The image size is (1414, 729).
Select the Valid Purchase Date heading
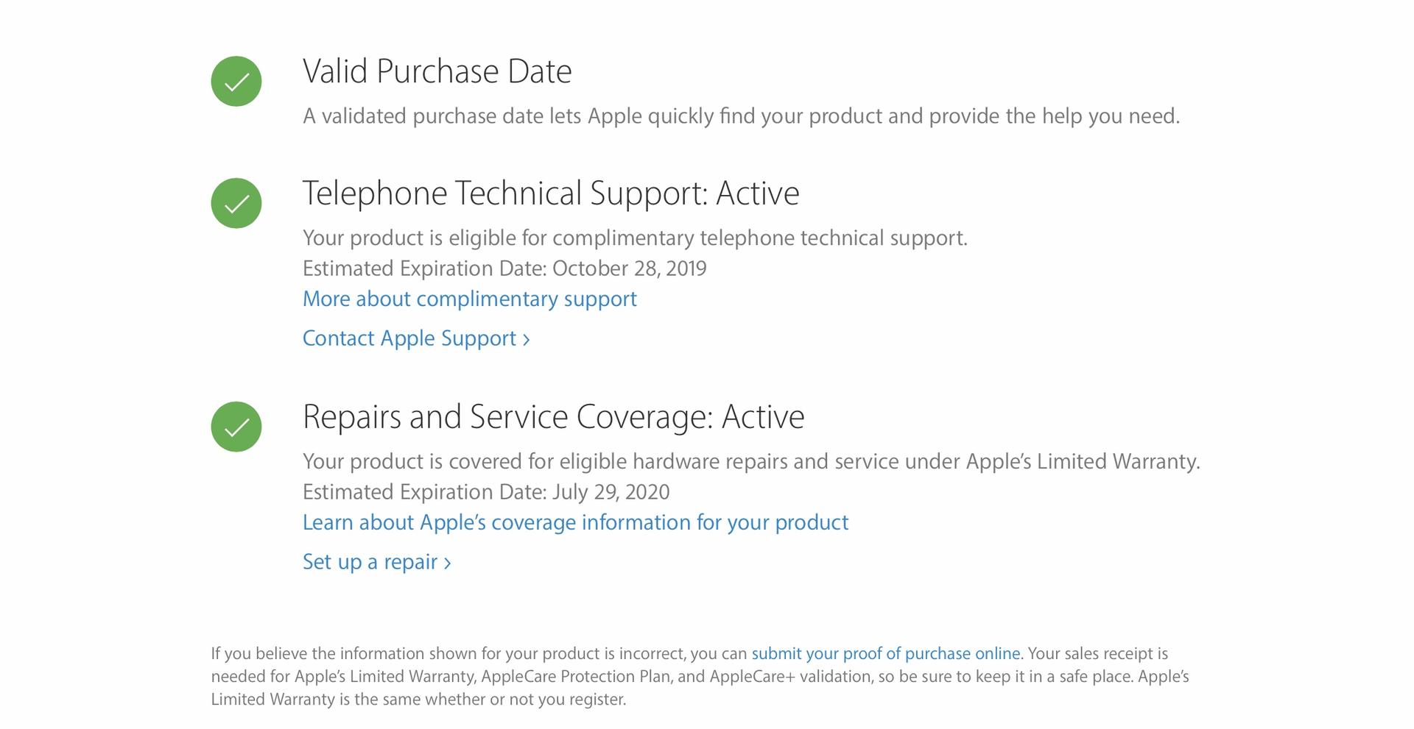coord(437,71)
